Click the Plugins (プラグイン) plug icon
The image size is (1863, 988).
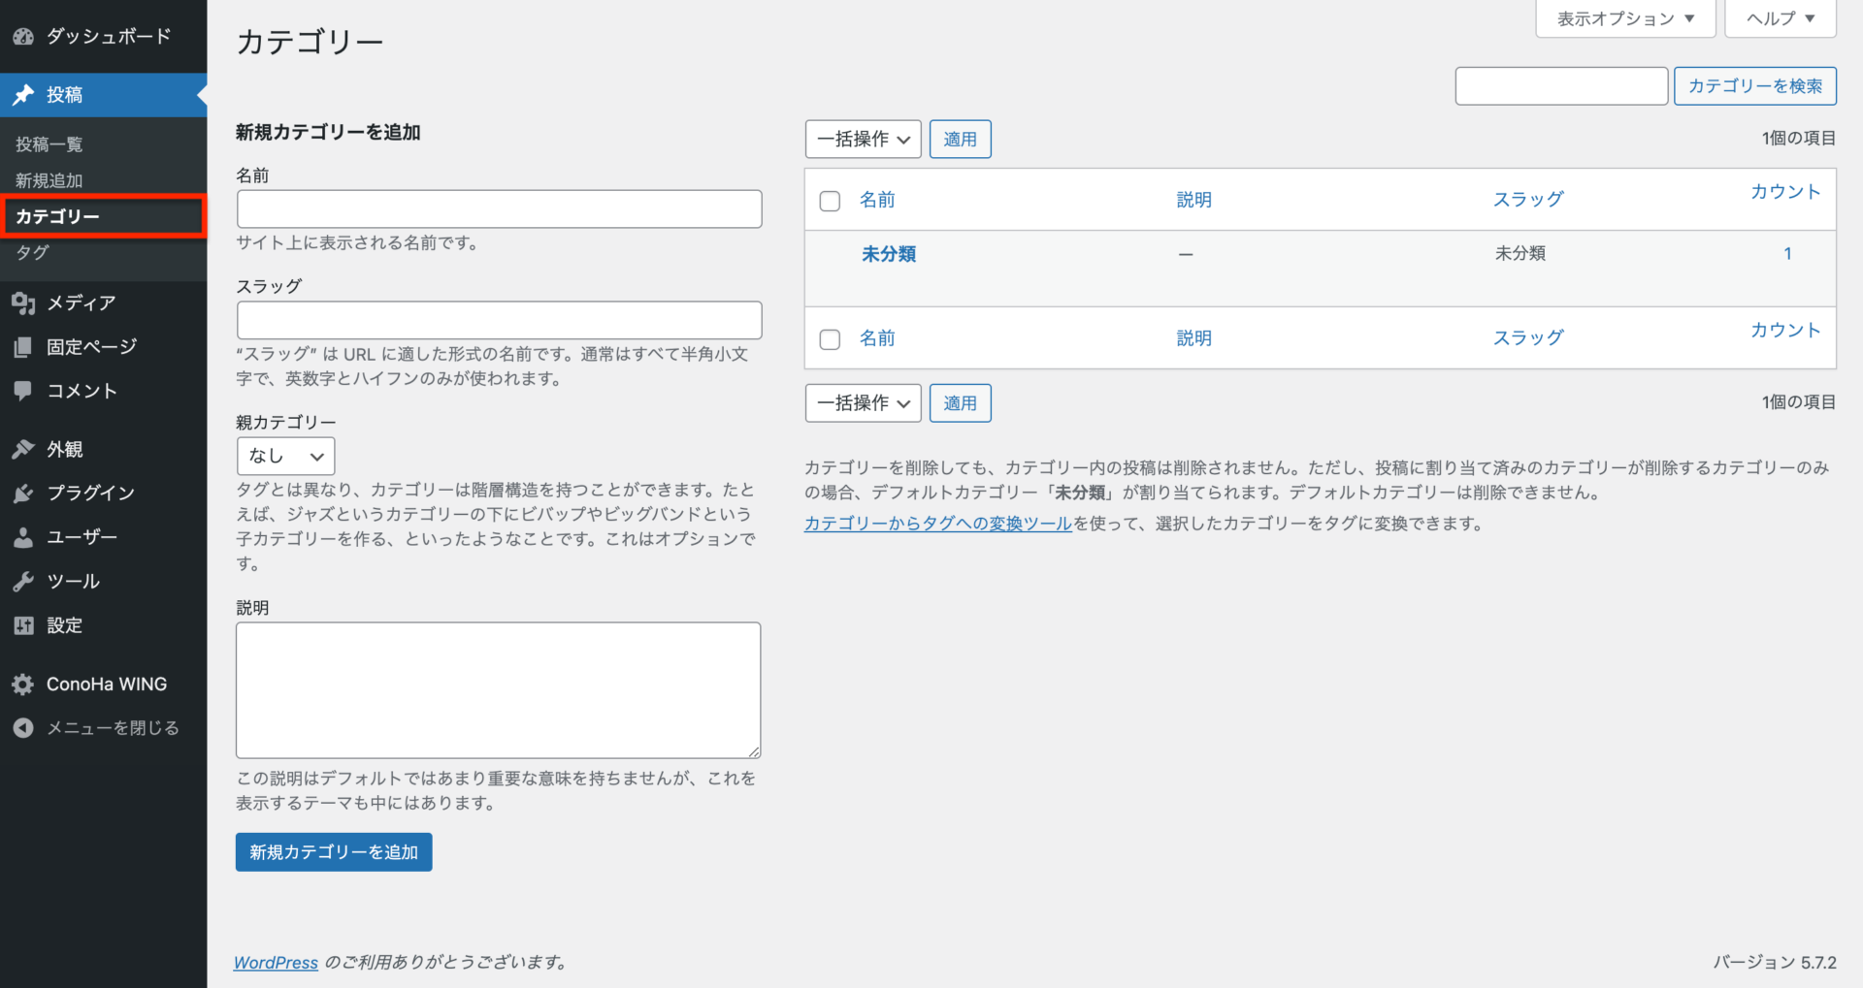pos(23,494)
